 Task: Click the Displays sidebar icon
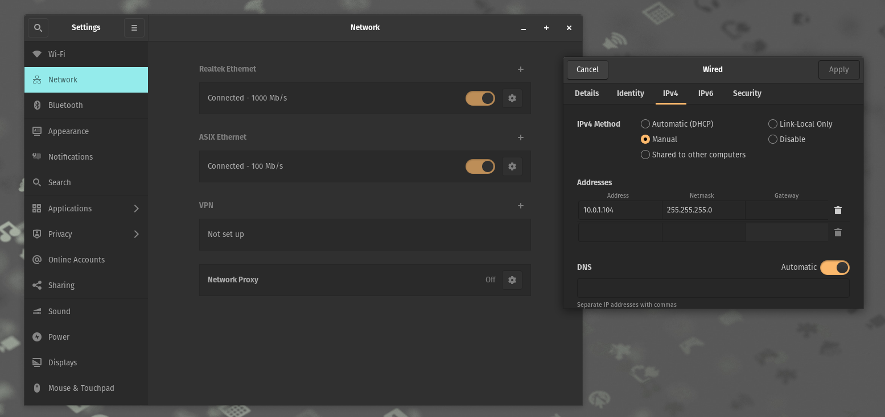pos(37,362)
